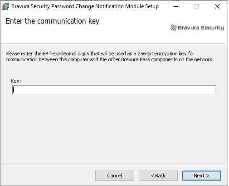The height and width of the screenshot is (186, 229).
Task: Focus the Key text field
Action: [x=114, y=90]
